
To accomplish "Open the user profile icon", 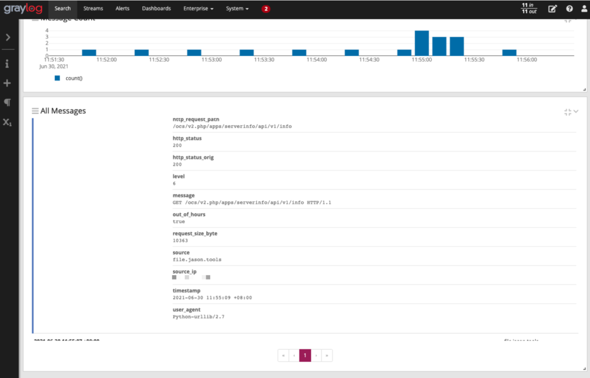I will 584,9.
